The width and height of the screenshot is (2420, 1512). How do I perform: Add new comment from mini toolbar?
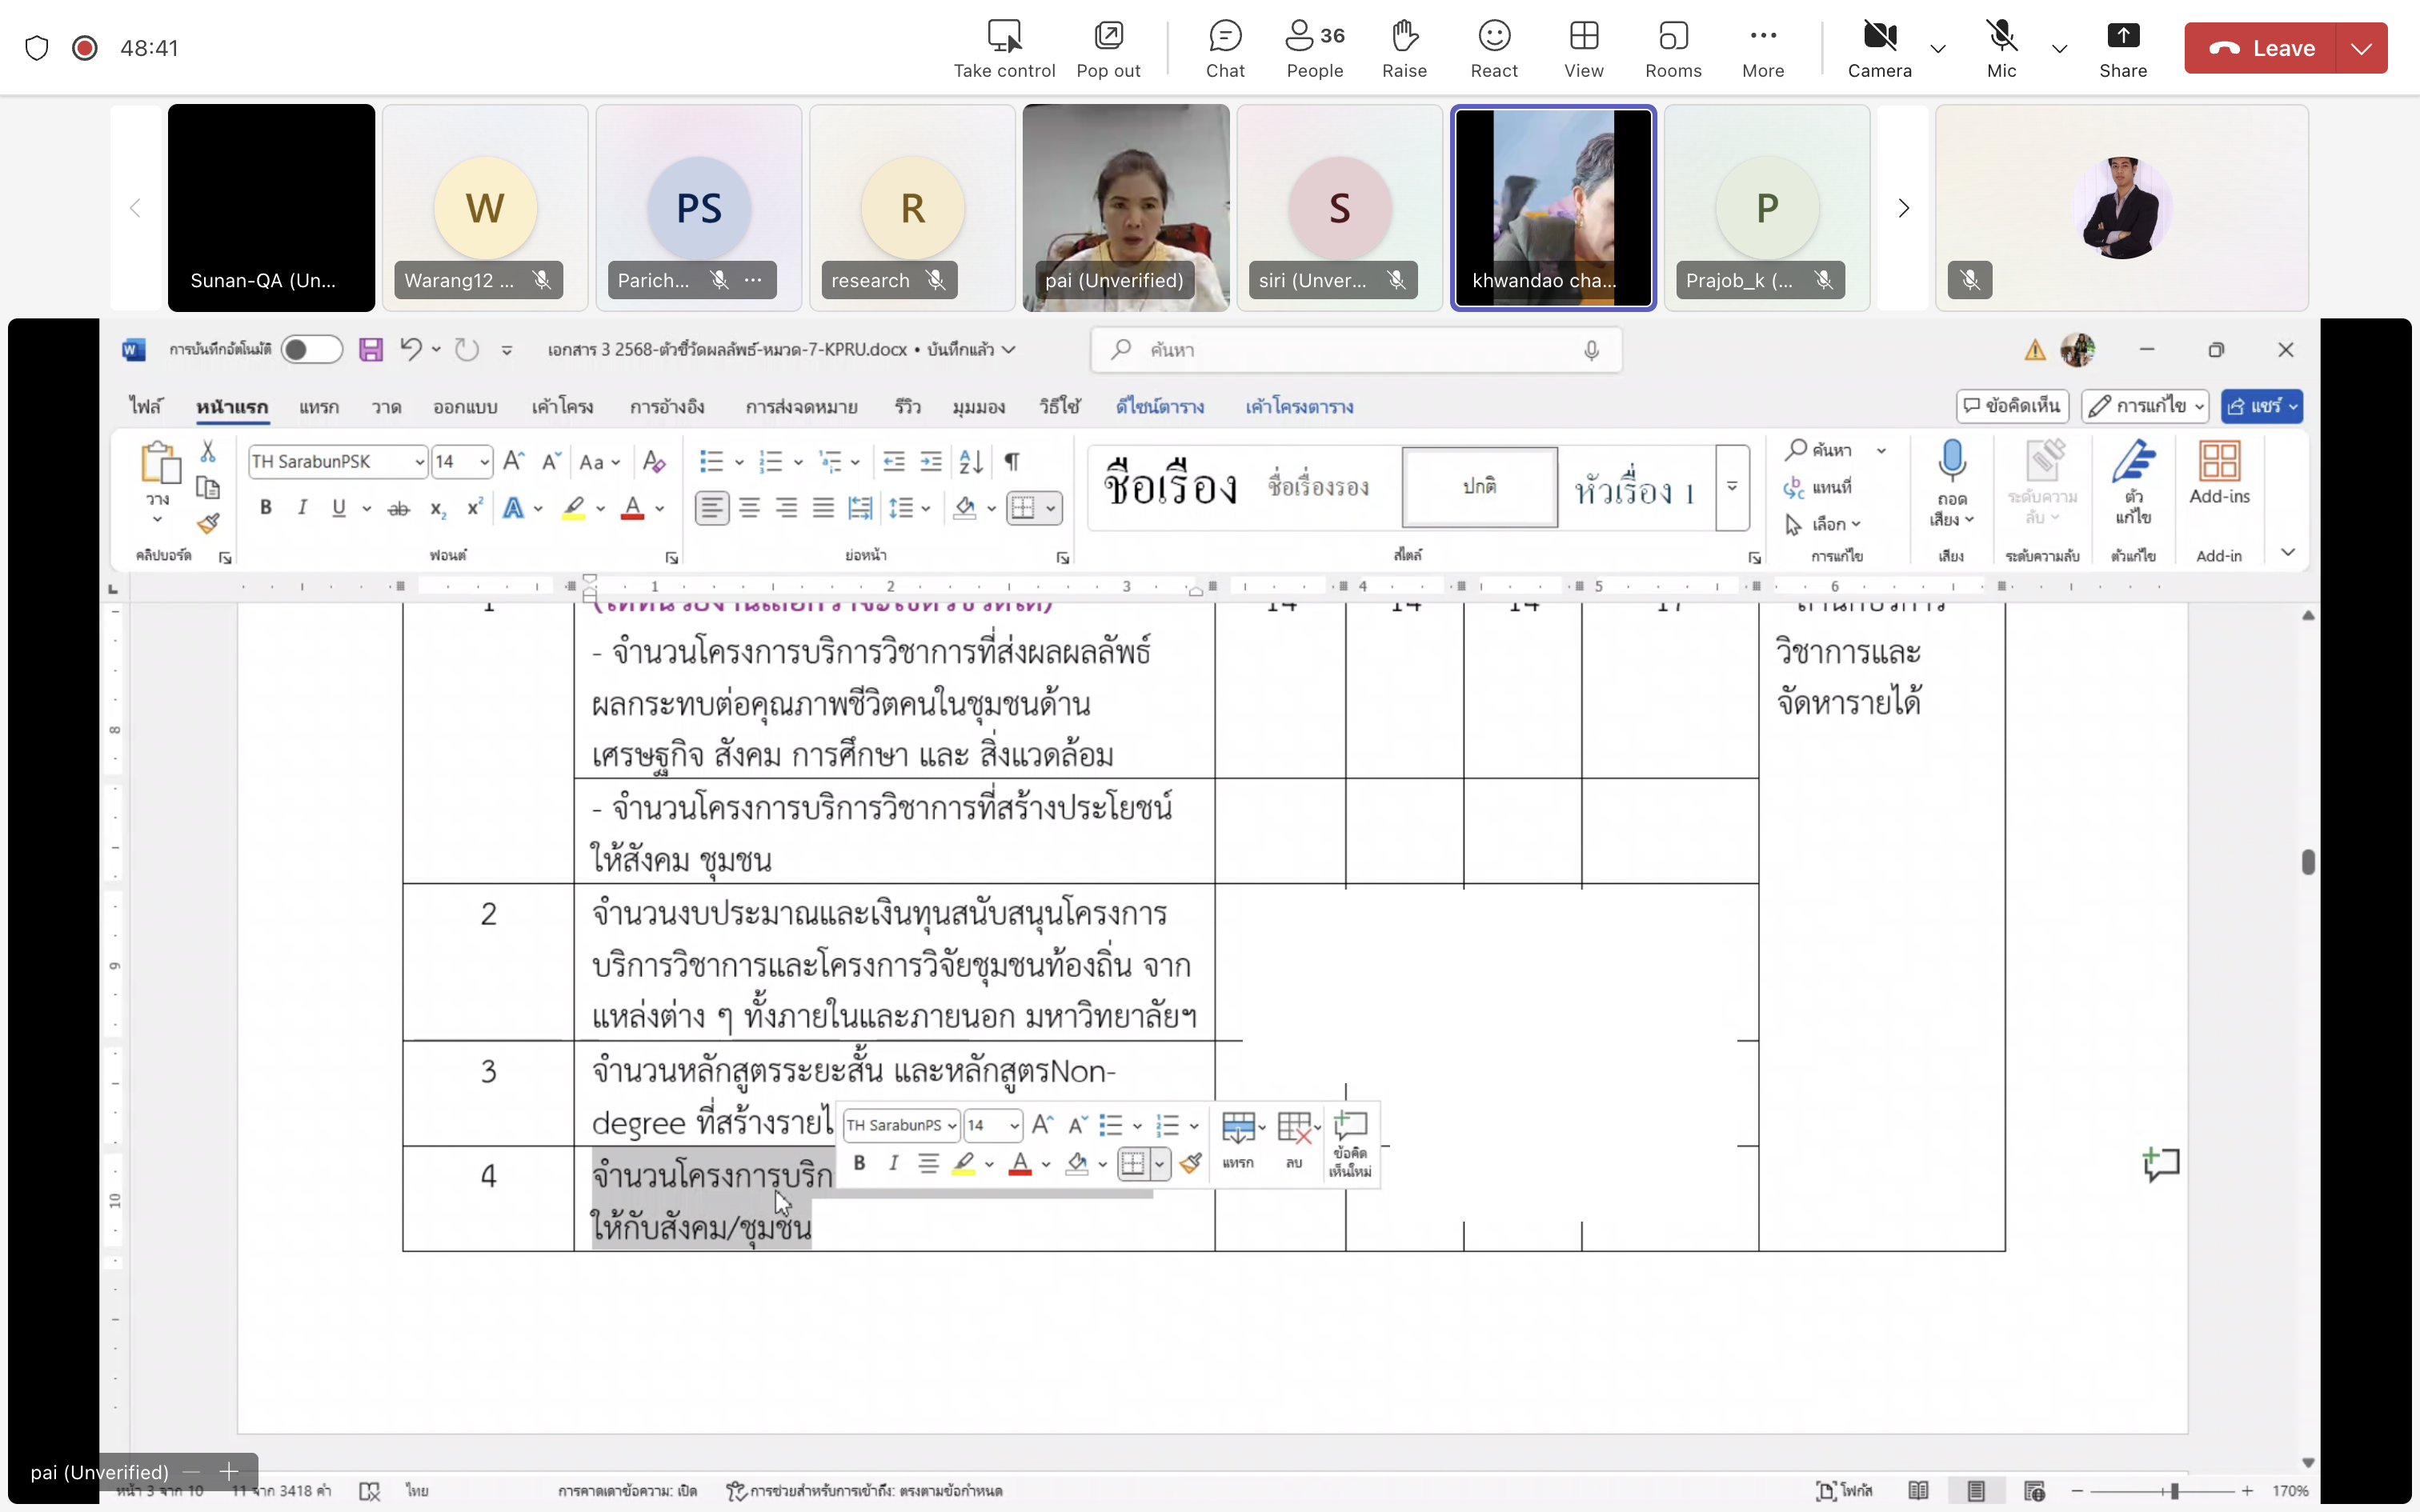1350,1143
